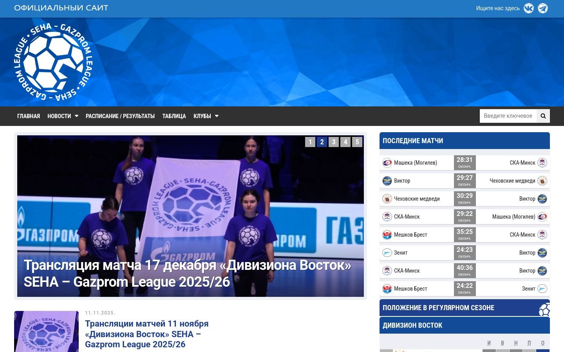Click Чеховские медведи logo in 30:29 match
The height and width of the screenshot is (352, 564).
point(387,199)
